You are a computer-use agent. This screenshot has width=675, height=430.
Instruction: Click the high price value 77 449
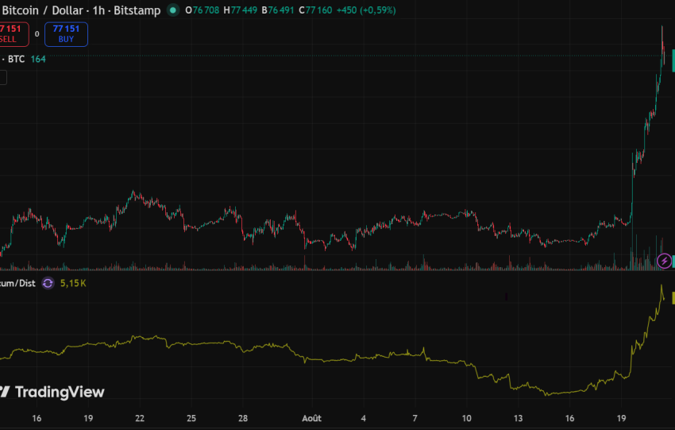tap(244, 10)
